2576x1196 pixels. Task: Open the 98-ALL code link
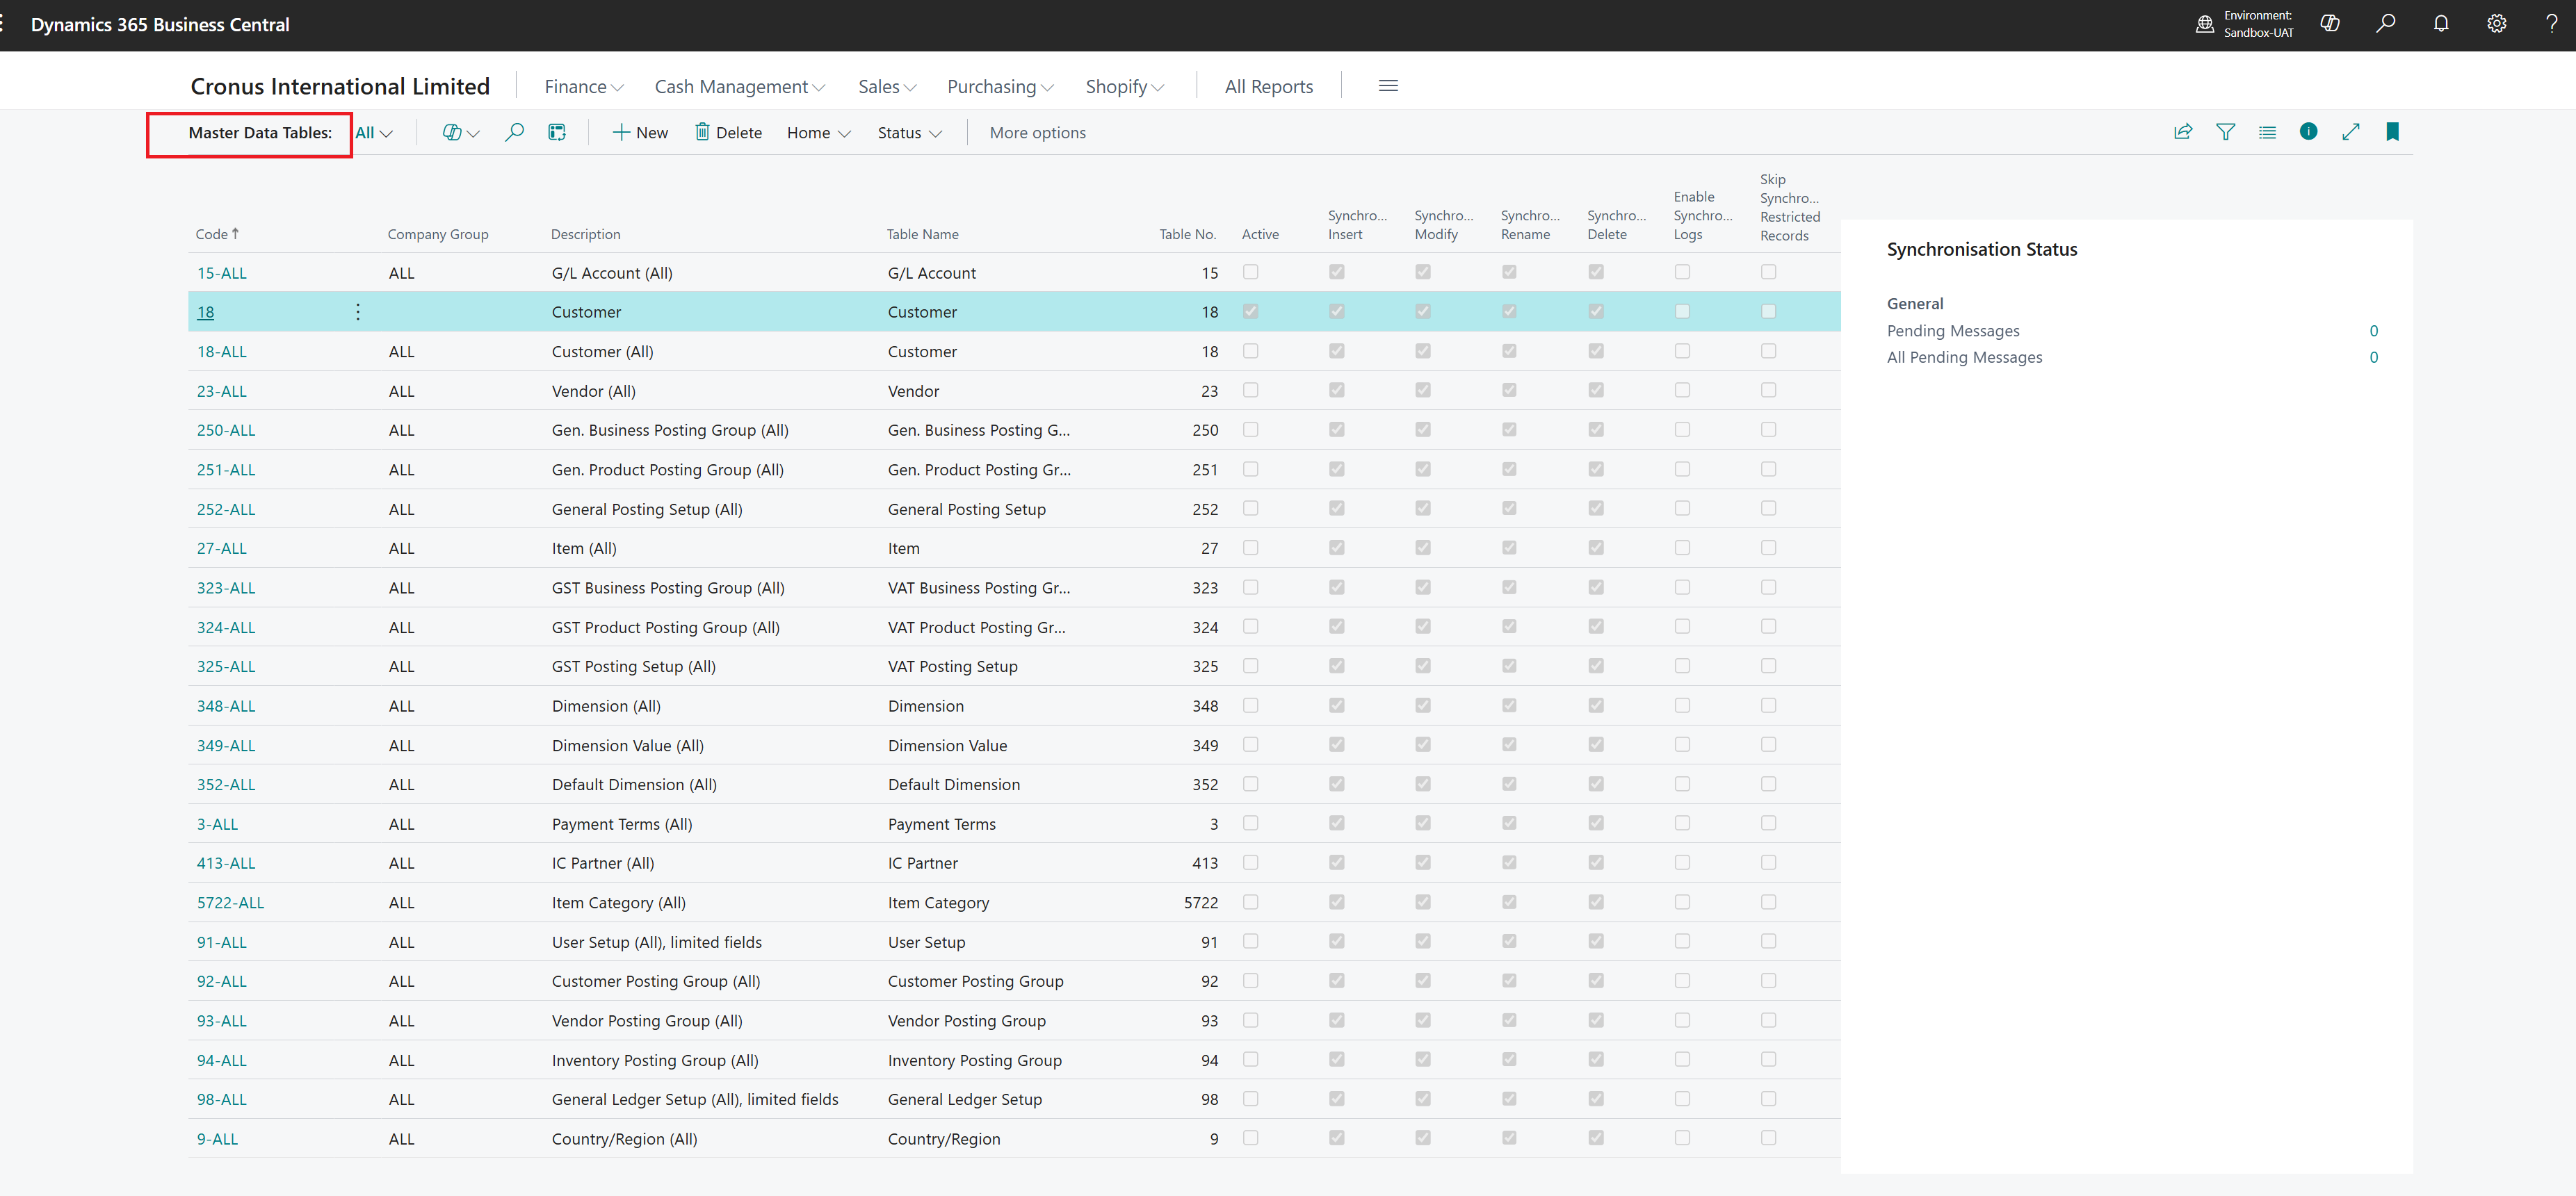221,1099
